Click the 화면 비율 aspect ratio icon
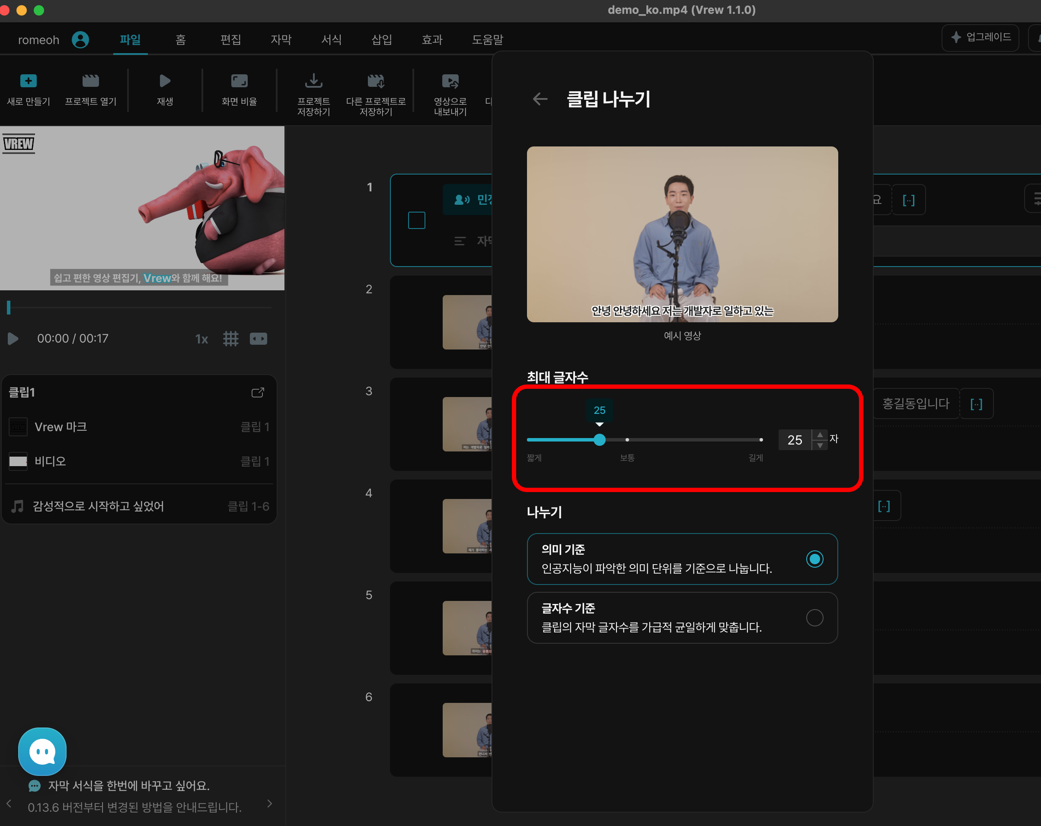The height and width of the screenshot is (826, 1041). pos(239,81)
